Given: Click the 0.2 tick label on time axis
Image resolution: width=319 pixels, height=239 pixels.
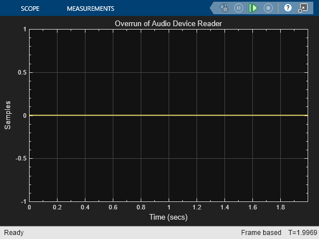Looking at the screenshot, I should [x=57, y=207].
